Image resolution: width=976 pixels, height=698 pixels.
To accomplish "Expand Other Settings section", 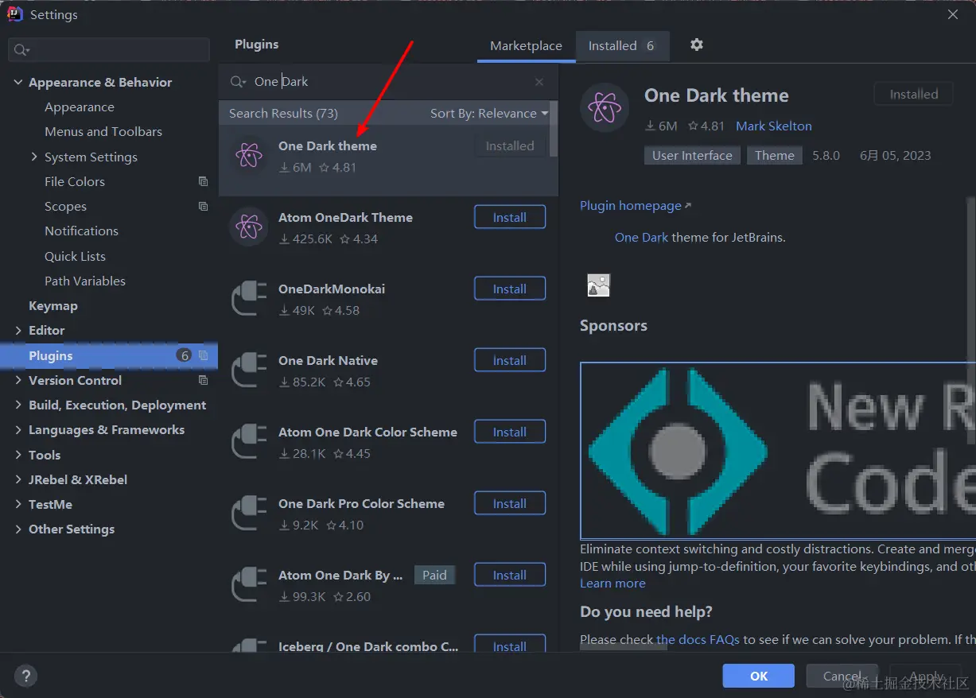I will (x=18, y=529).
